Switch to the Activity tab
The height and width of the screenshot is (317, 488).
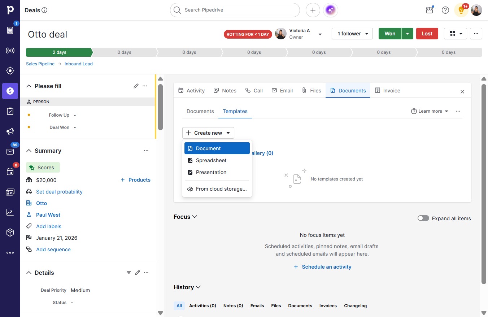(192, 91)
